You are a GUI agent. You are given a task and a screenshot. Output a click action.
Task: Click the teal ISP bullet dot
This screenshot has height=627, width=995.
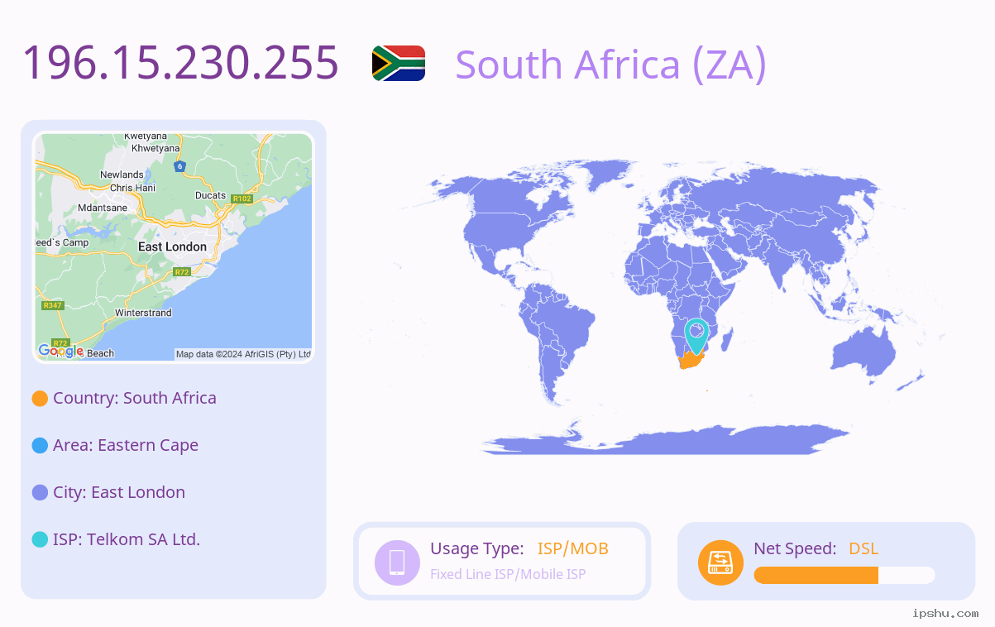click(40, 539)
